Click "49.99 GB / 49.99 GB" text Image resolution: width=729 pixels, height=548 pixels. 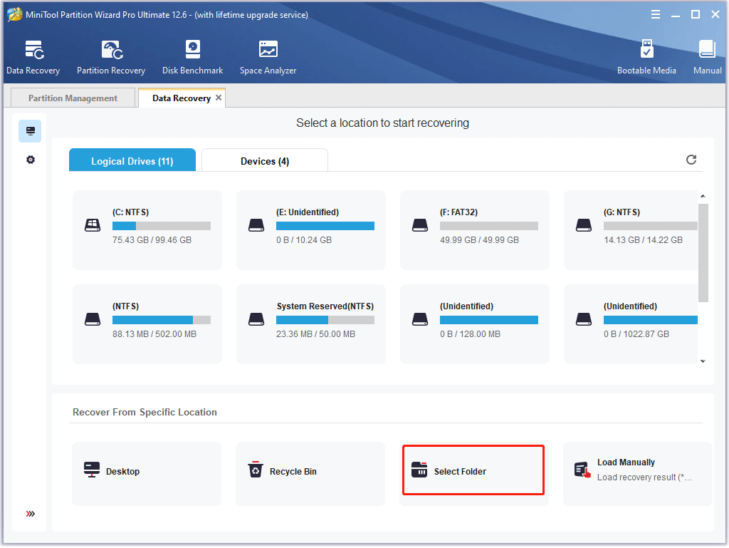click(x=479, y=240)
